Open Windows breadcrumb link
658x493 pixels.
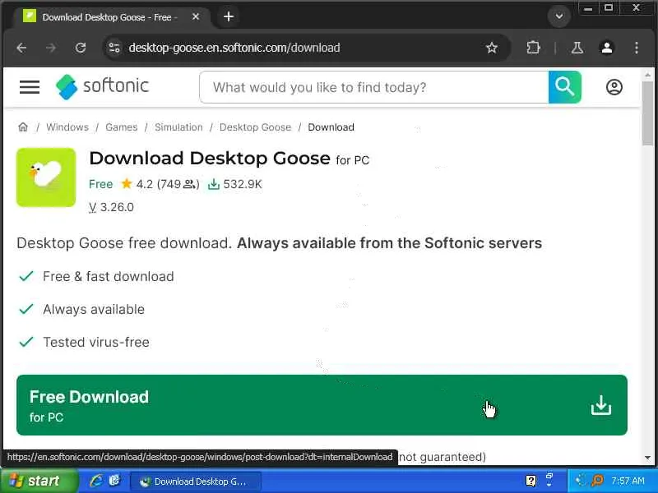click(67, 127)
